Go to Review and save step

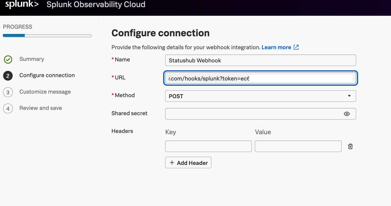(41, 108)
